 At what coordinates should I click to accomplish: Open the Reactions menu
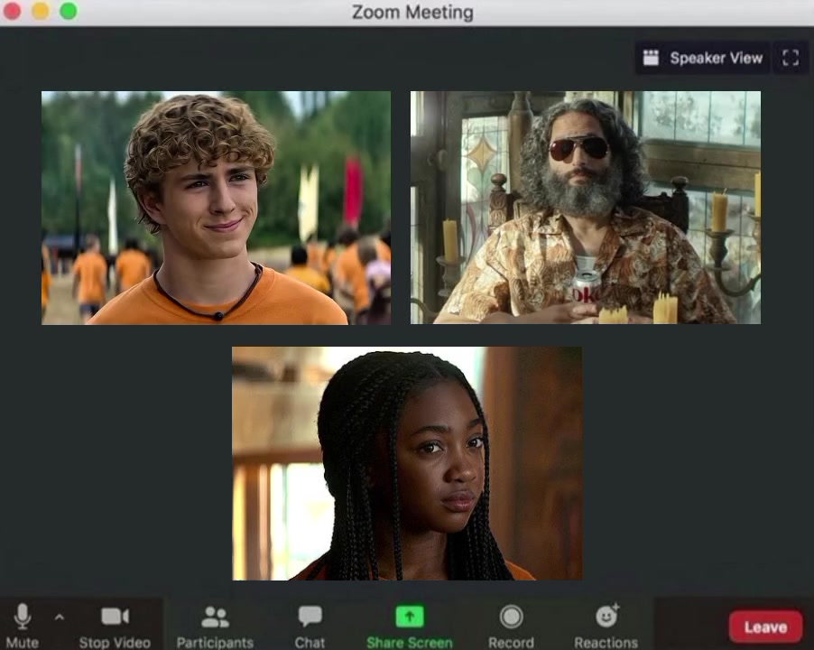(606, 625)
